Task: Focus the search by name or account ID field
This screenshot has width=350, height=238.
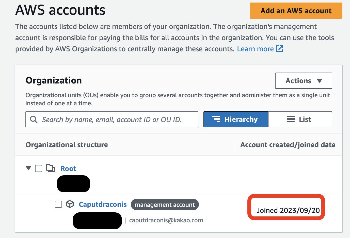Action: [112, 119]
